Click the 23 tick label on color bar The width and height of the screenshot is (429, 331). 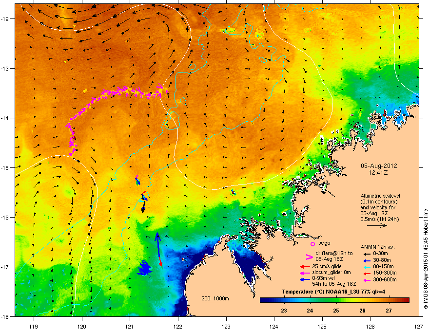coord(284,311)
